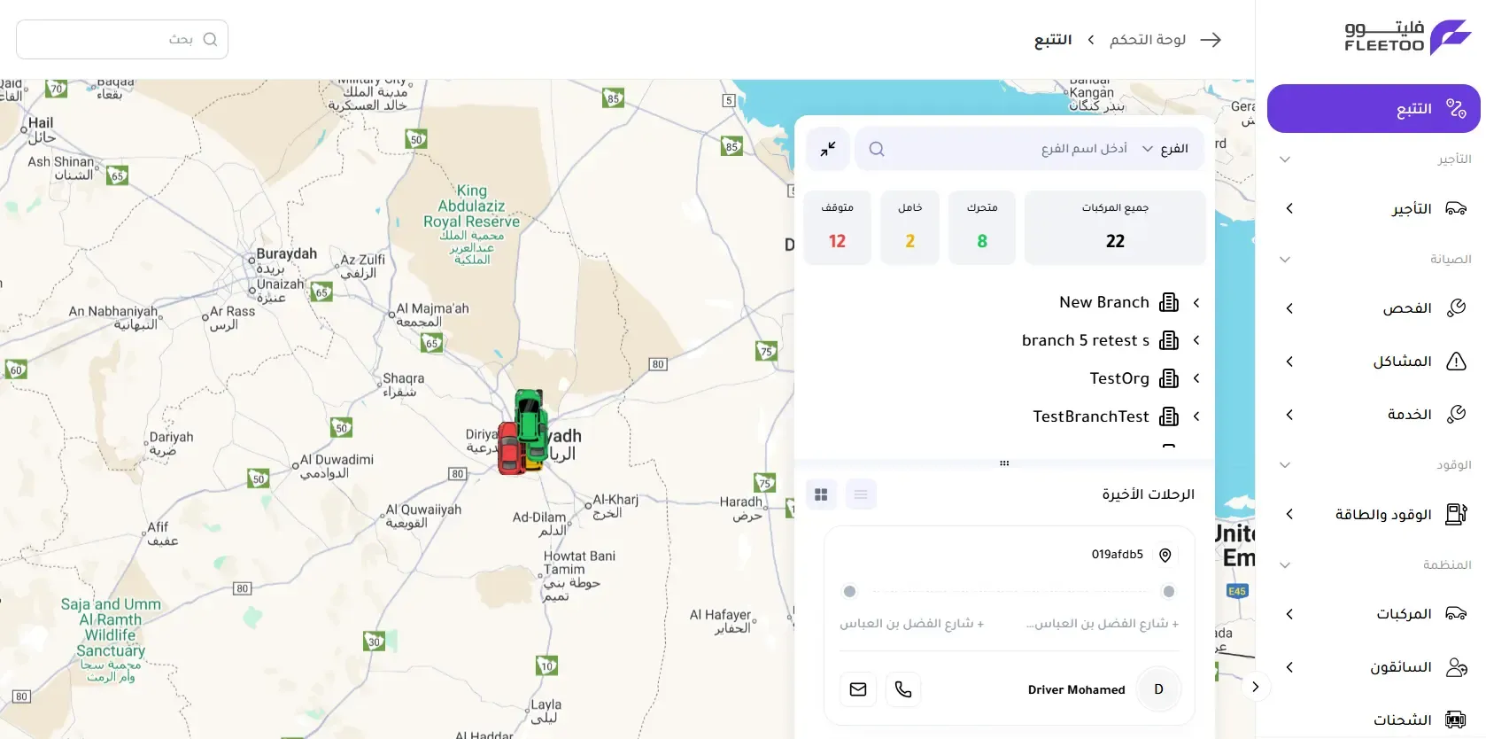This screenshot has width=1486, height=739.
Task: Expand the الفحص menu chevron
Action: [1289, 308]
